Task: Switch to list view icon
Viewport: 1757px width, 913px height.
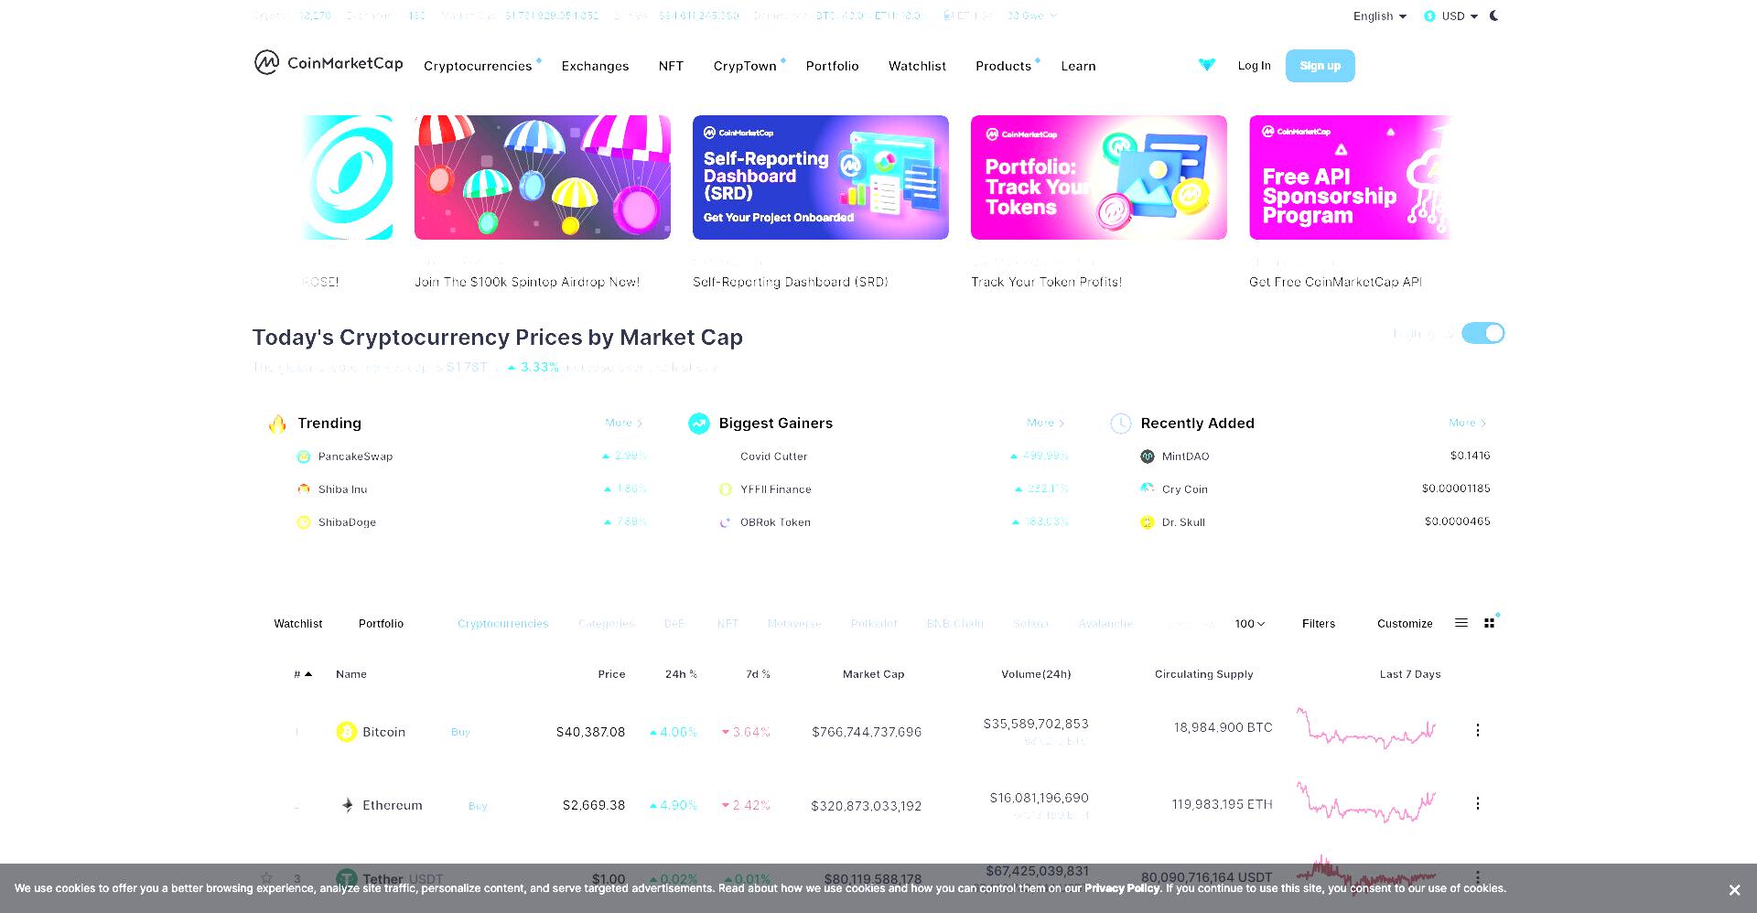Action: point(1461,623)
